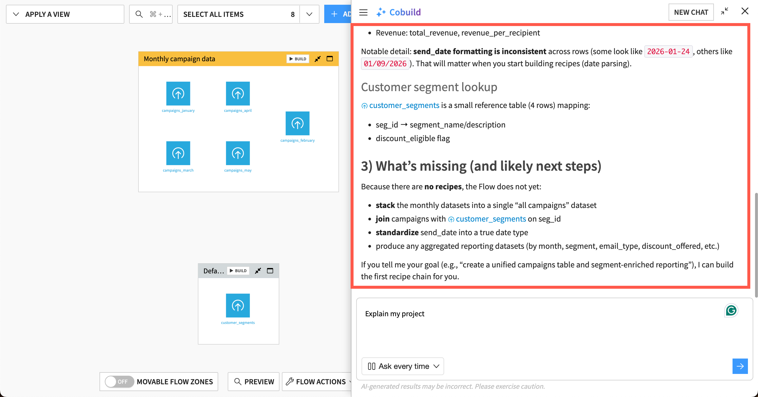
Task: Open the Ask every time permission dropdown
Action: click(403, 366)
